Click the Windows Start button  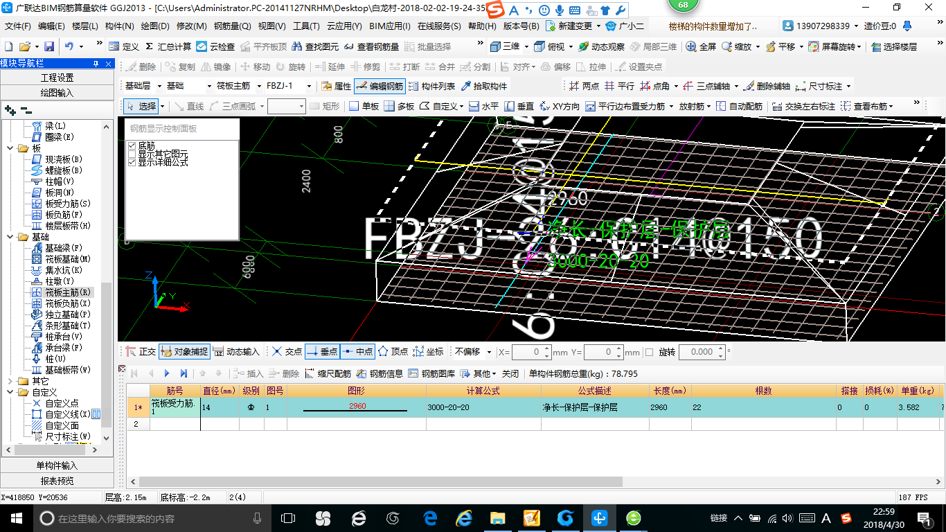coord(16,517)
